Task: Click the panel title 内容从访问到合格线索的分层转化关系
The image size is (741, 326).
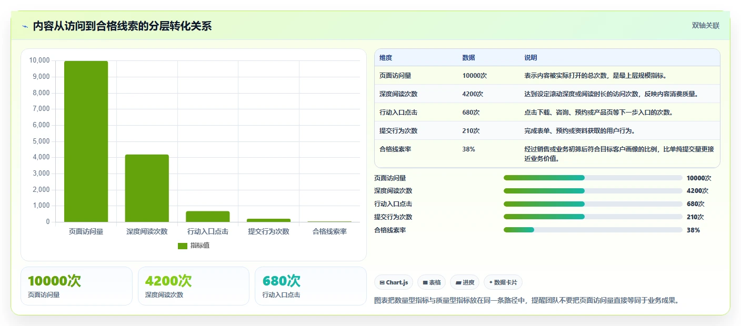Action: coord(122,26)
